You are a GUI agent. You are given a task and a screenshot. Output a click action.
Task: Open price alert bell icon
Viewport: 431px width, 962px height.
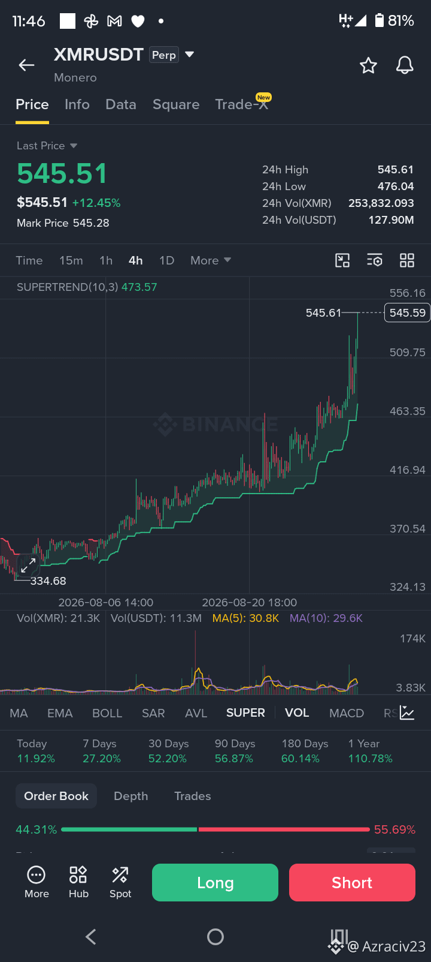point(405,65)
